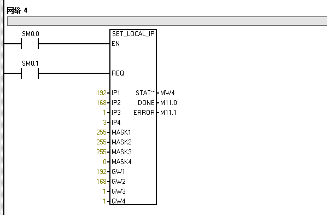This screenshot has width=327, height=215.
Task: Select the SM0.0 contact
Action: coord(30,44)
